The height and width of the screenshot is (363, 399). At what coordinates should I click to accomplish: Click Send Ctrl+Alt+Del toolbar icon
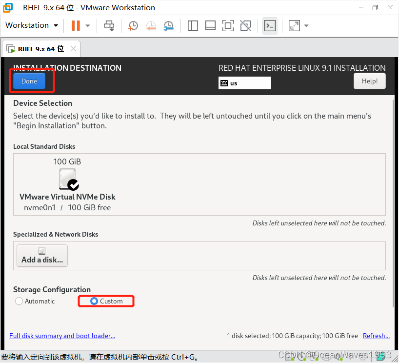tap(109, 25)
